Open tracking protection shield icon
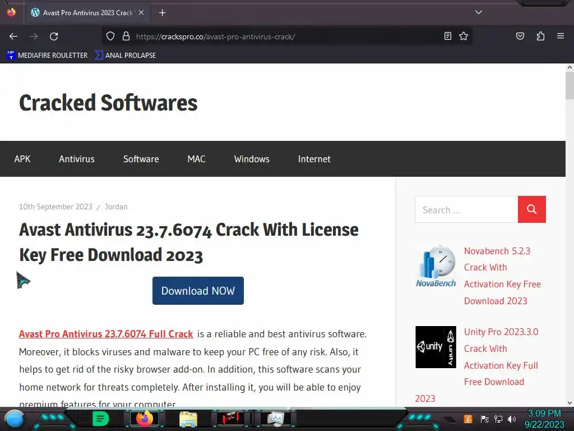The image size is (574, 431). click(x=110, y=36)
